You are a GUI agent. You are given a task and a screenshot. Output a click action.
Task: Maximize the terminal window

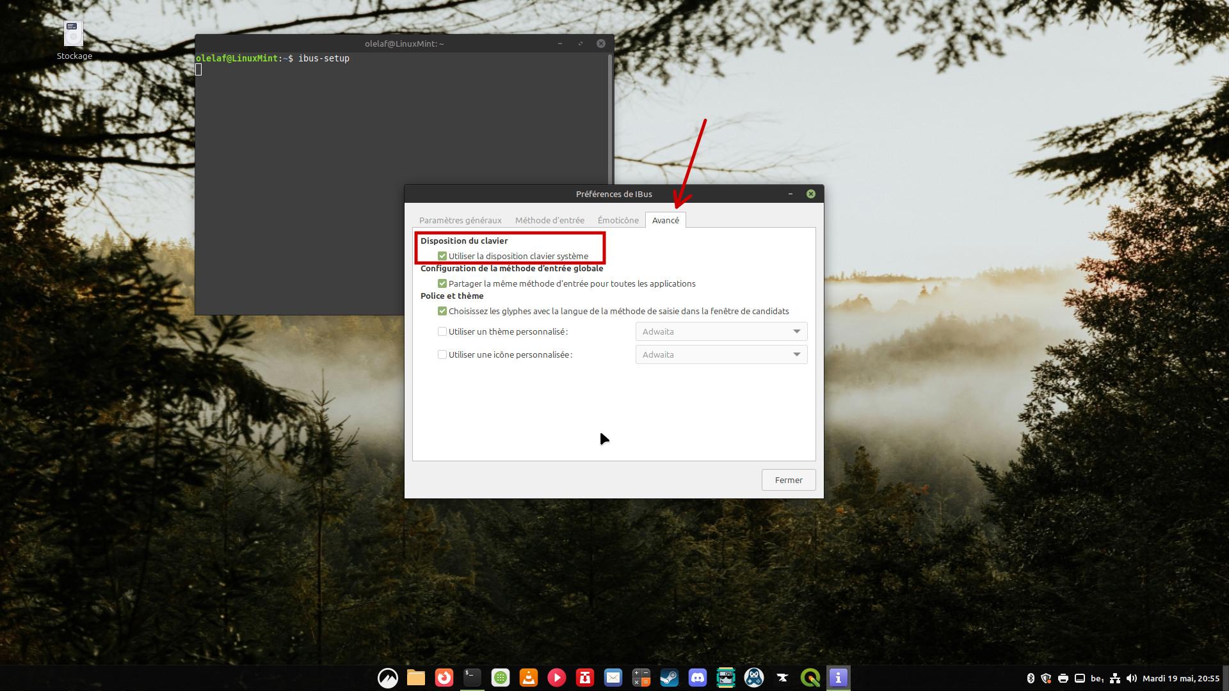(x=581, y=44)
